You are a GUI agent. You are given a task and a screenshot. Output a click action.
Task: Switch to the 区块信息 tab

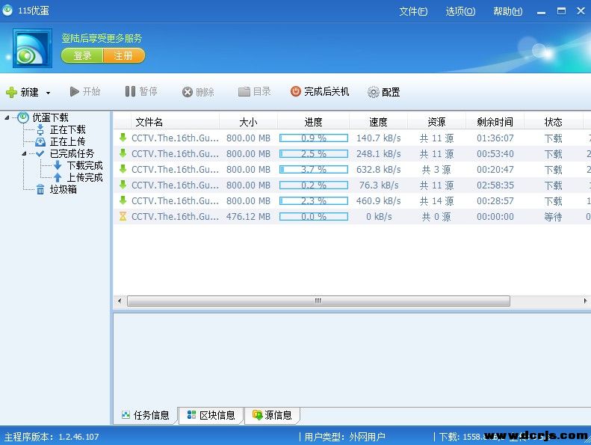click(211, 415)
